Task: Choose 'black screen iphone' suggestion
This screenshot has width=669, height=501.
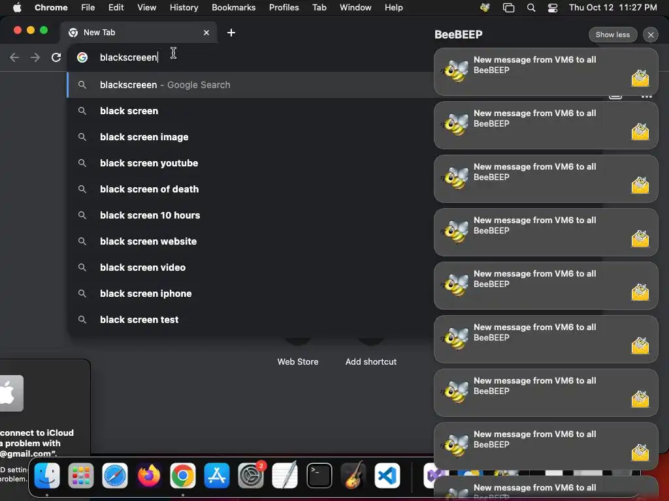Action: point(250,294)
